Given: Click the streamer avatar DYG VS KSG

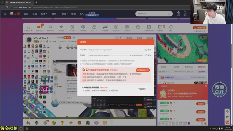Looking at the screenshot, I should [x=28, y=40].
